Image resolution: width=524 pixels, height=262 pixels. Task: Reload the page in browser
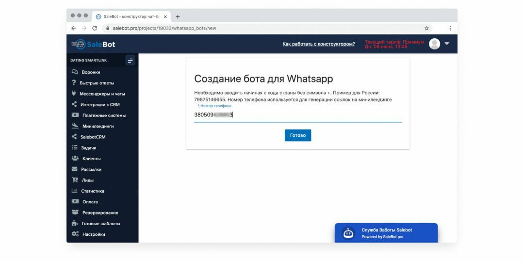(95, 29)
